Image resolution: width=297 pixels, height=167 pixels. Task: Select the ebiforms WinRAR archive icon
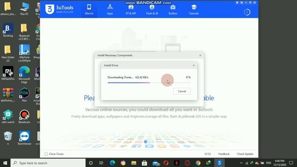pyautogui.click(x=8, y=95)
